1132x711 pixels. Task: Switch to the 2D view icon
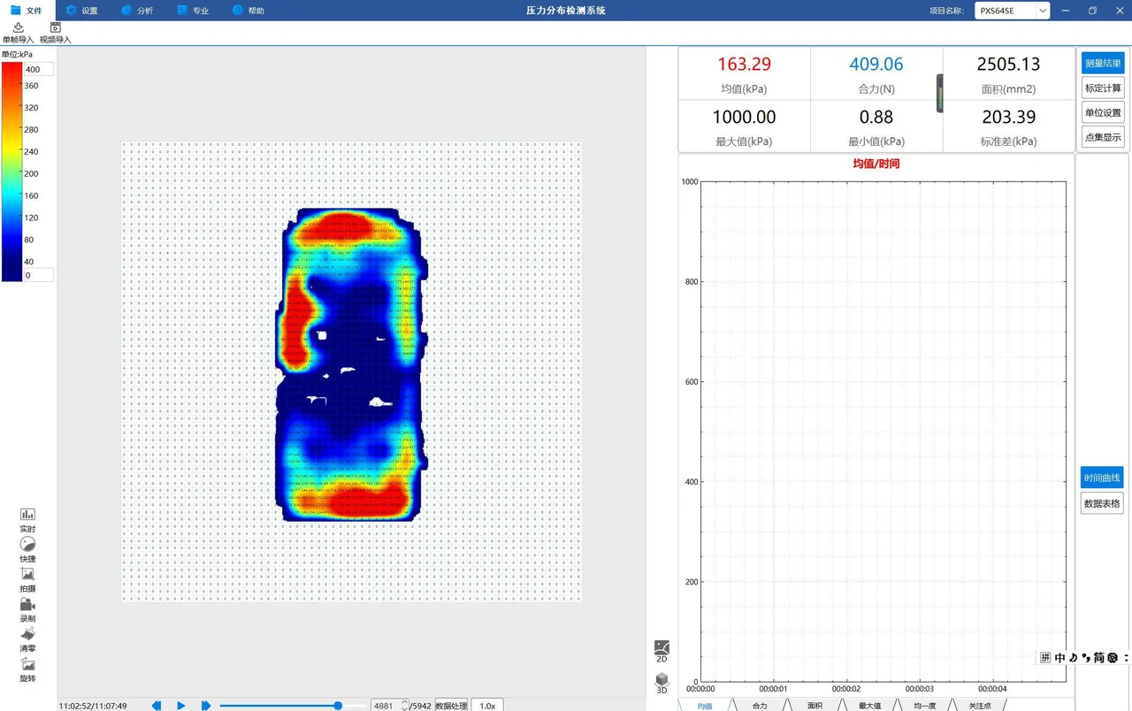click(662, 648)
